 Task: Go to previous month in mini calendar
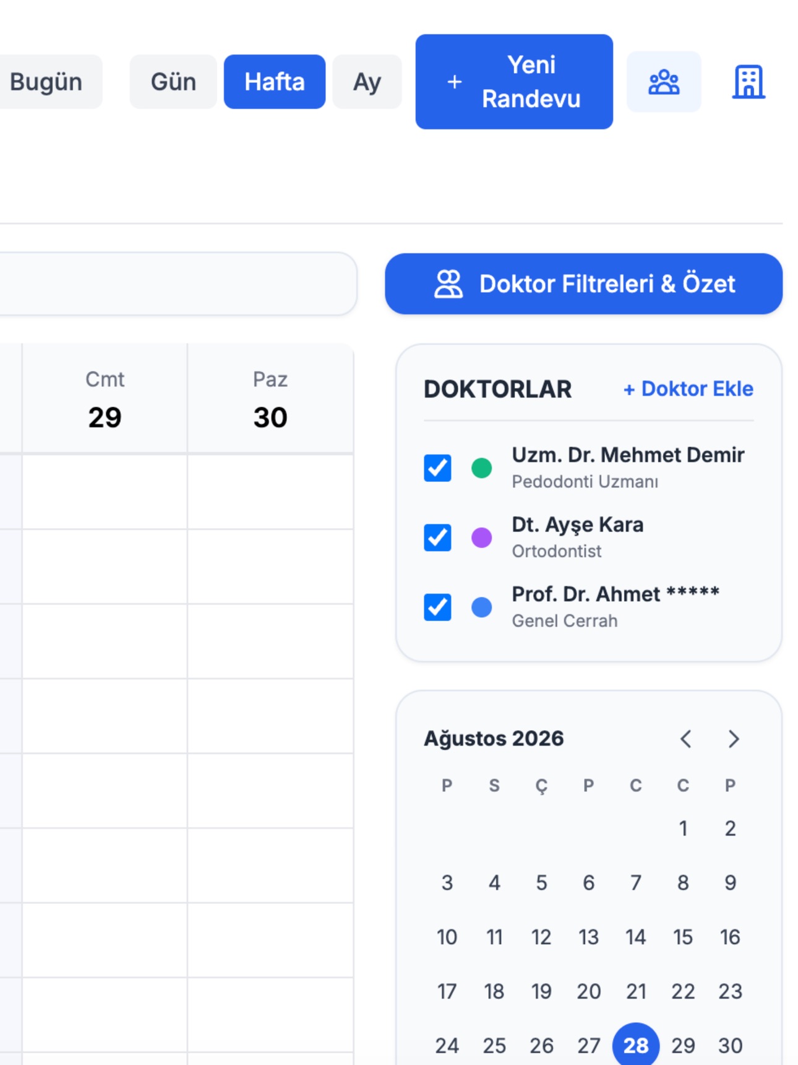(685, 739)
